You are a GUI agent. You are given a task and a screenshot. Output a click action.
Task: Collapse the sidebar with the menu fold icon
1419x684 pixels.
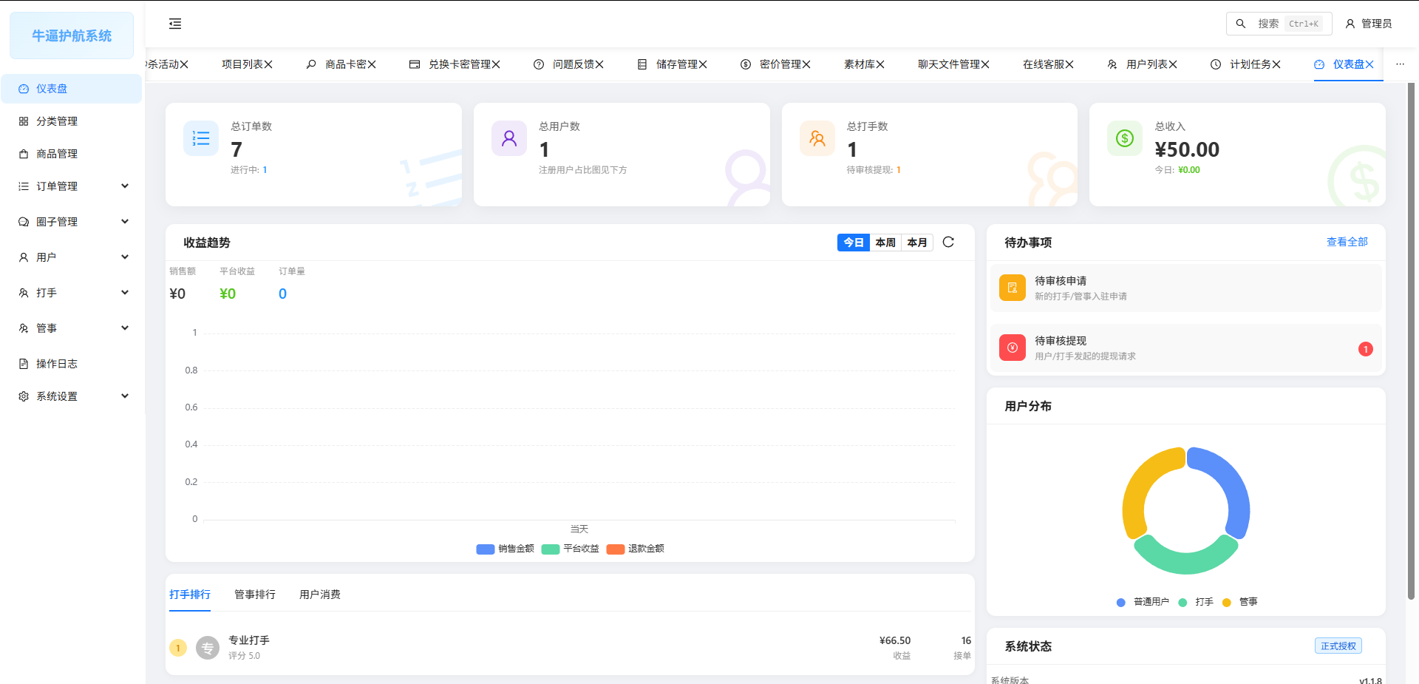(x=175, y=24)
